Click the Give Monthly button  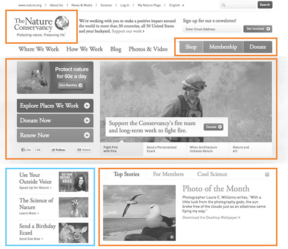(71, 85)
